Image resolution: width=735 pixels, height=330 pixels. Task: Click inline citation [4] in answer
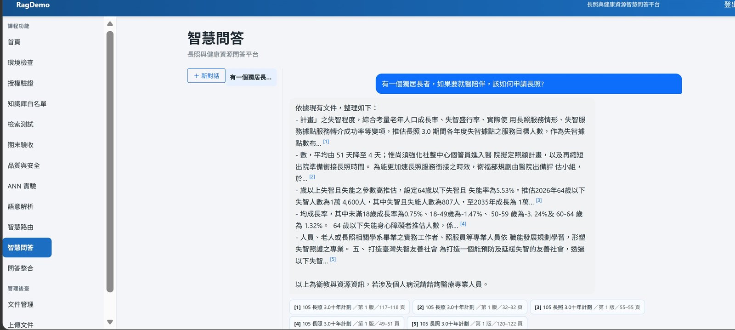[463, 224]
